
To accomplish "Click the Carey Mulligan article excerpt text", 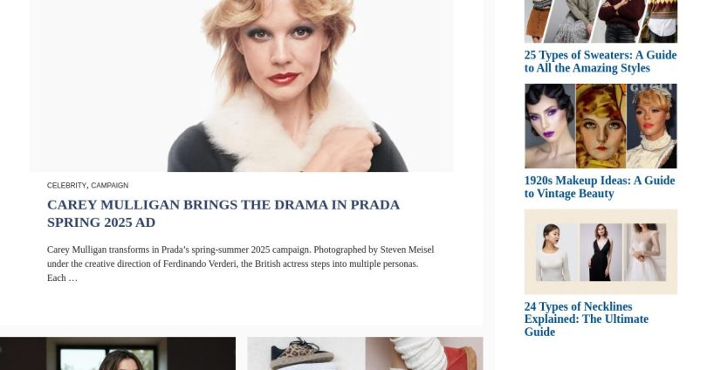I will [240, 264].
